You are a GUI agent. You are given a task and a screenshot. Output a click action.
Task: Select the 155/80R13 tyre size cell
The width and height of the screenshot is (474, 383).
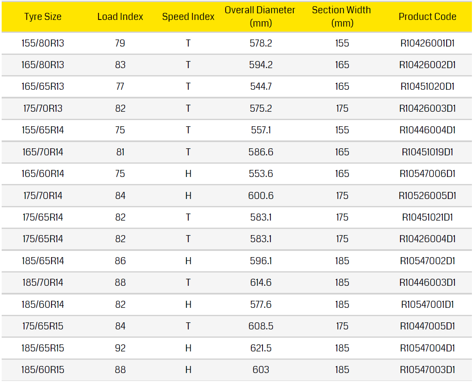[43, 43]
